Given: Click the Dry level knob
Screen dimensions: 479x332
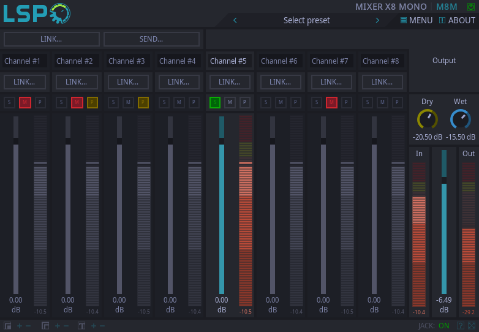Looking at the screenshot, I should tap(427, 119).
